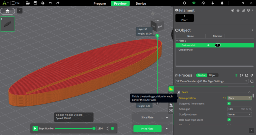Open filament settings gear

click(248, 10)
